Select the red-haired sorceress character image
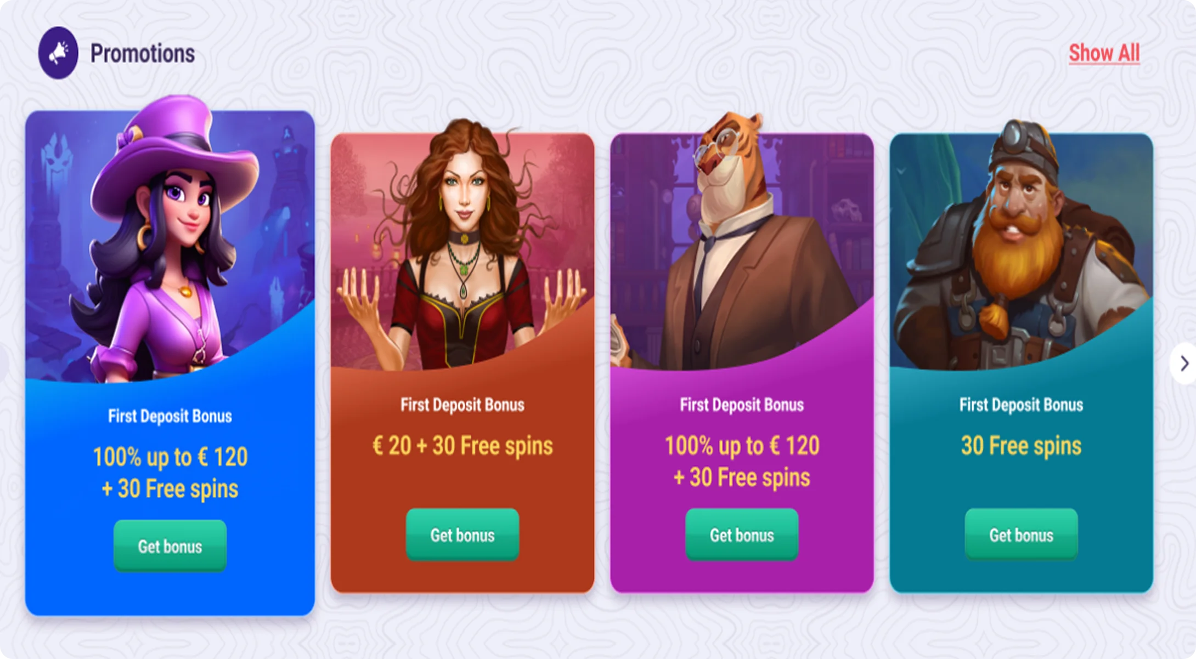The height and width of the screenshot is (659, 1196). coord(462,244)
